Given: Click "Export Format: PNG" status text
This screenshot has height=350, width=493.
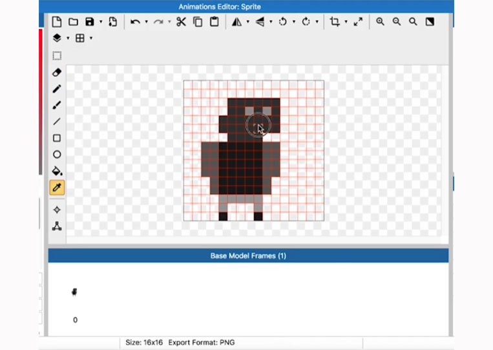Looking at the screenshot, I should tap(202, 342).
